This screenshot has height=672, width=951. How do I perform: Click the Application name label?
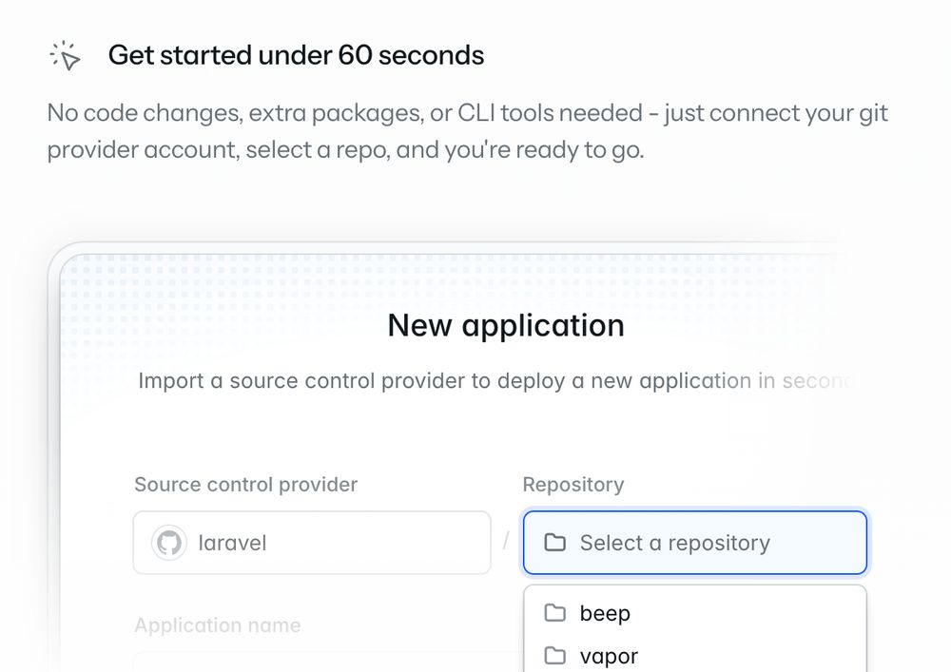[x=217, y=625]
